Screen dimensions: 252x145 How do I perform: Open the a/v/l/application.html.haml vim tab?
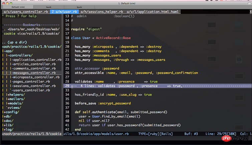tap(153, 12)
